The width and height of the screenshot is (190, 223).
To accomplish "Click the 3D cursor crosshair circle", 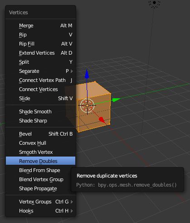I will [87, 106].
